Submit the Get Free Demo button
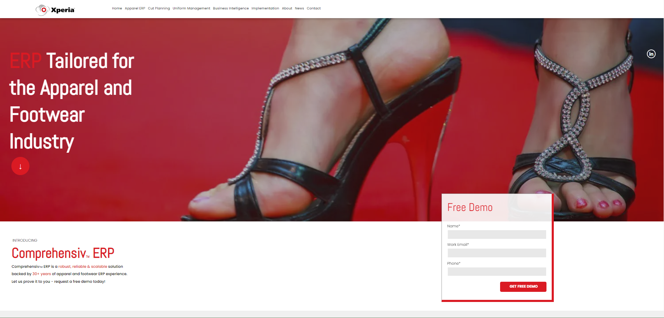This screenshot has width=664, height=318. (x=523, y=287)
